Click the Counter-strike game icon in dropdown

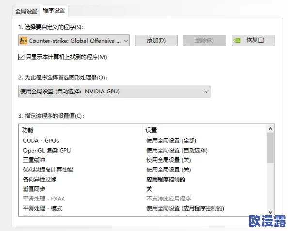tap(23, 41)
